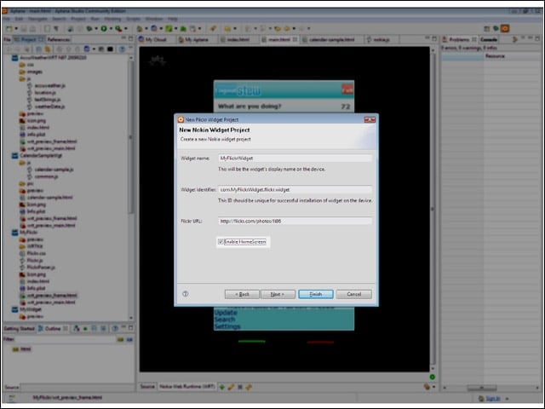Click Sign In link in status bar
The width and height of the screenshot is (545, 409).
click(493, 398)
